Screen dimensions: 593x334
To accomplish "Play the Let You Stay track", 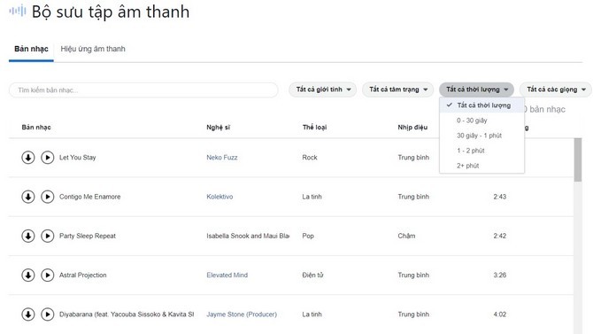I will (x=47, y=157).
